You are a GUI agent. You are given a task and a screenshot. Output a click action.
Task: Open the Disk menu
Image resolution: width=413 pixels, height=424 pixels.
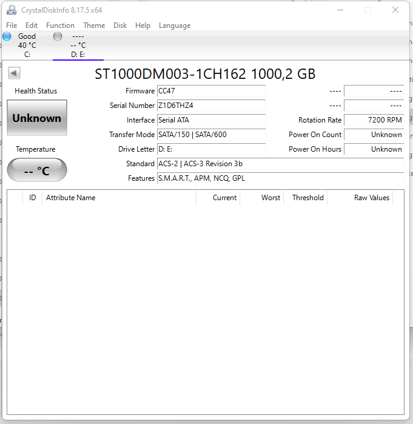tap(120, 25)
